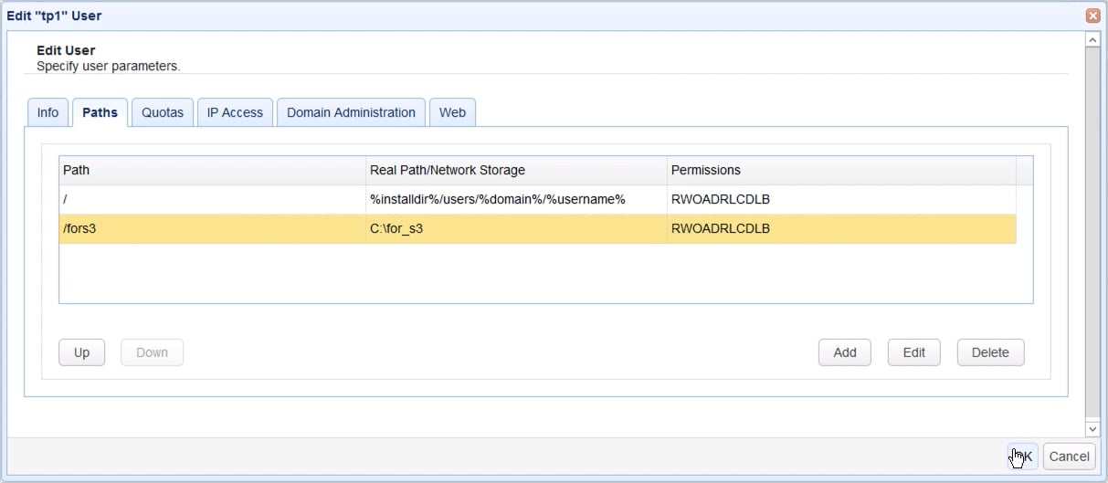This screenshot has height=483, width=1108.
Task: Click the scrollbar down arrow
Action: (x=1092, y=428)
